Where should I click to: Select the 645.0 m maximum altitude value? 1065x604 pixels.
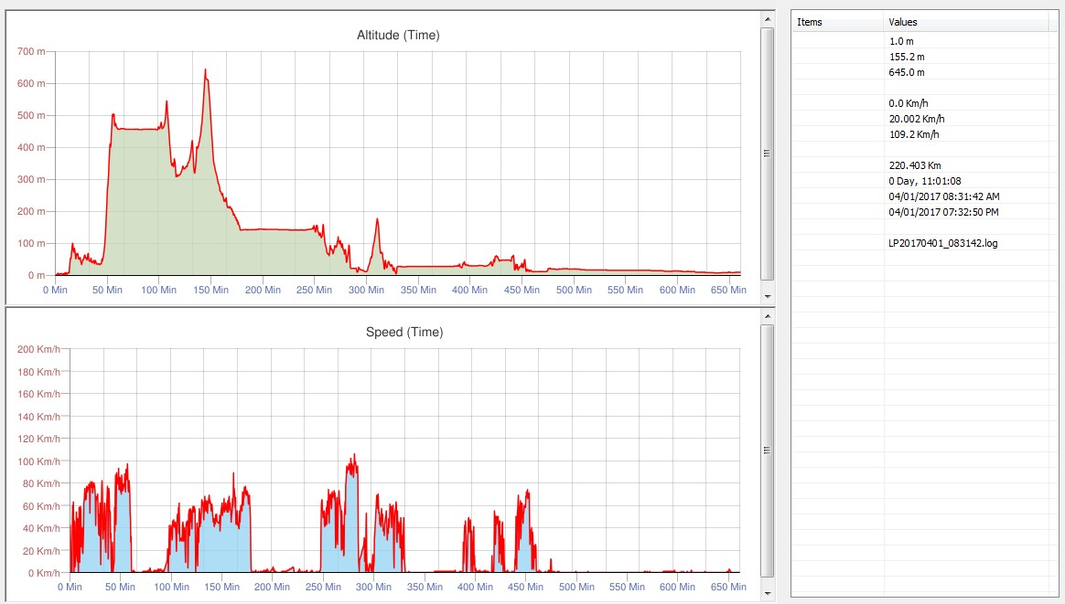click(907, 72)
